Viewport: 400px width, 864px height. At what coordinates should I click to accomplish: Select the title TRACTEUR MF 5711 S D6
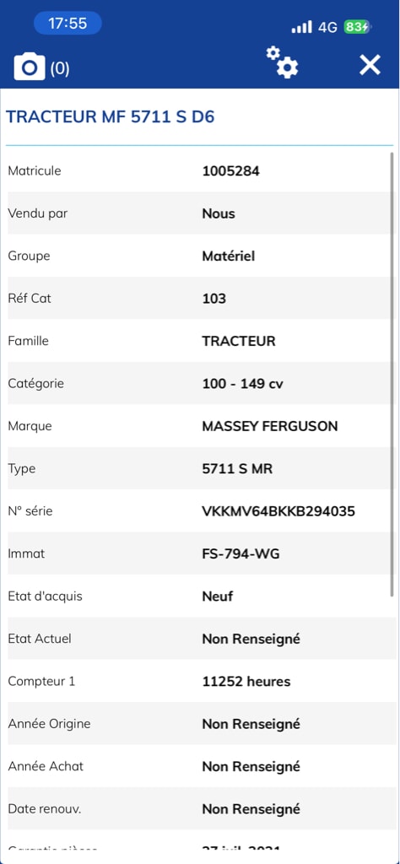click(x=111, y=116)
